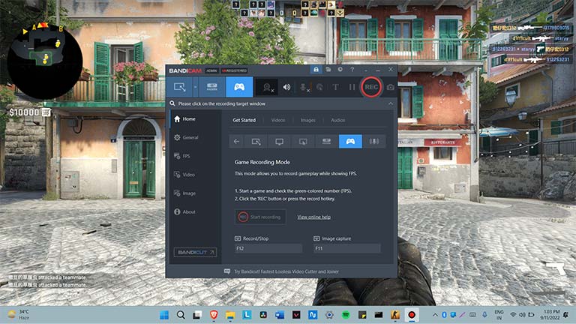Collapse the panel with the chevron arrow
The image size is (576, 324).
click(391, 103)
